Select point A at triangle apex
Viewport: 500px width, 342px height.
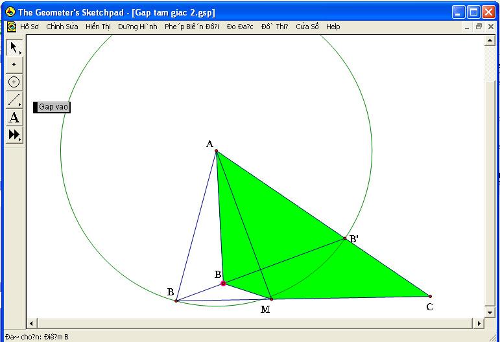(216, 151)
